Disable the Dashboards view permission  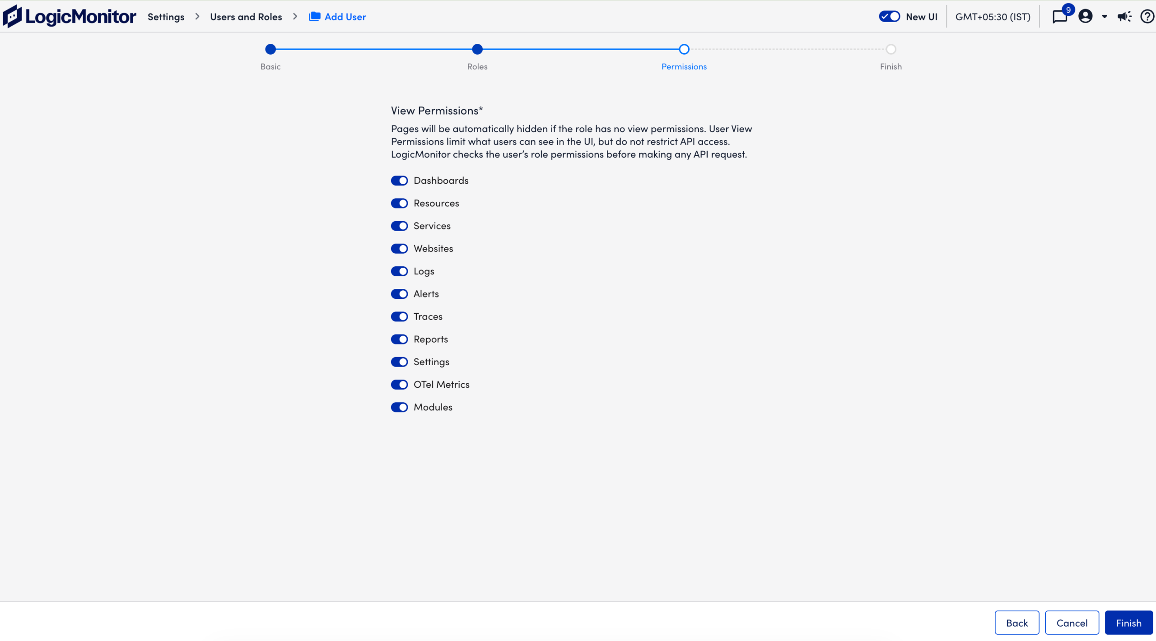pyautogui.click(x=400, y=181)
